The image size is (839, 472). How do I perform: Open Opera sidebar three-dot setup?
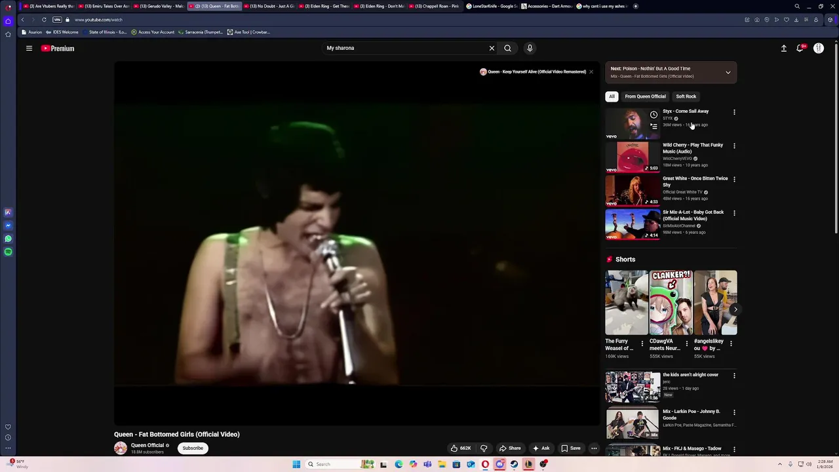pos(8,448)
